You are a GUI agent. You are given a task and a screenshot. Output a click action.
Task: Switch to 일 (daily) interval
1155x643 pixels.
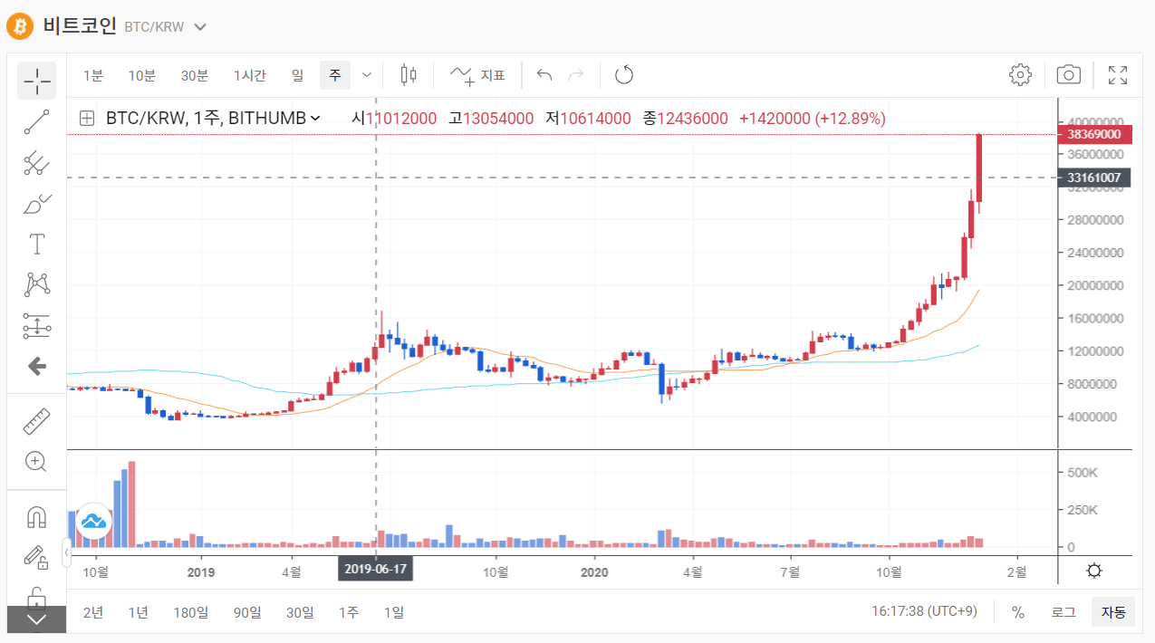tap(297, 75)
